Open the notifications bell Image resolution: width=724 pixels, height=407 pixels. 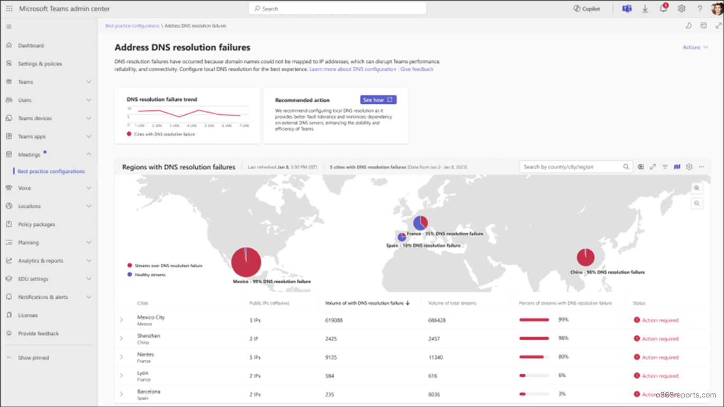pyautogui.click(x=663, y=8)
